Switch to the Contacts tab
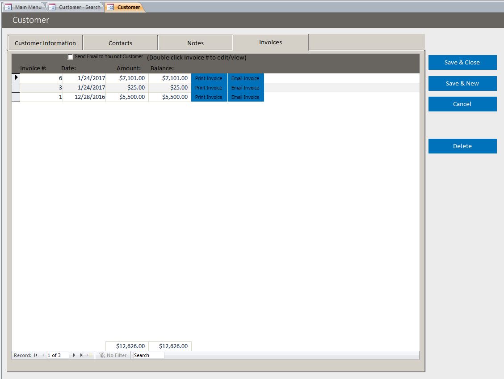 120,43
